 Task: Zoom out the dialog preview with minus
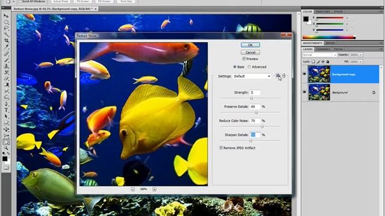[133, 190]
